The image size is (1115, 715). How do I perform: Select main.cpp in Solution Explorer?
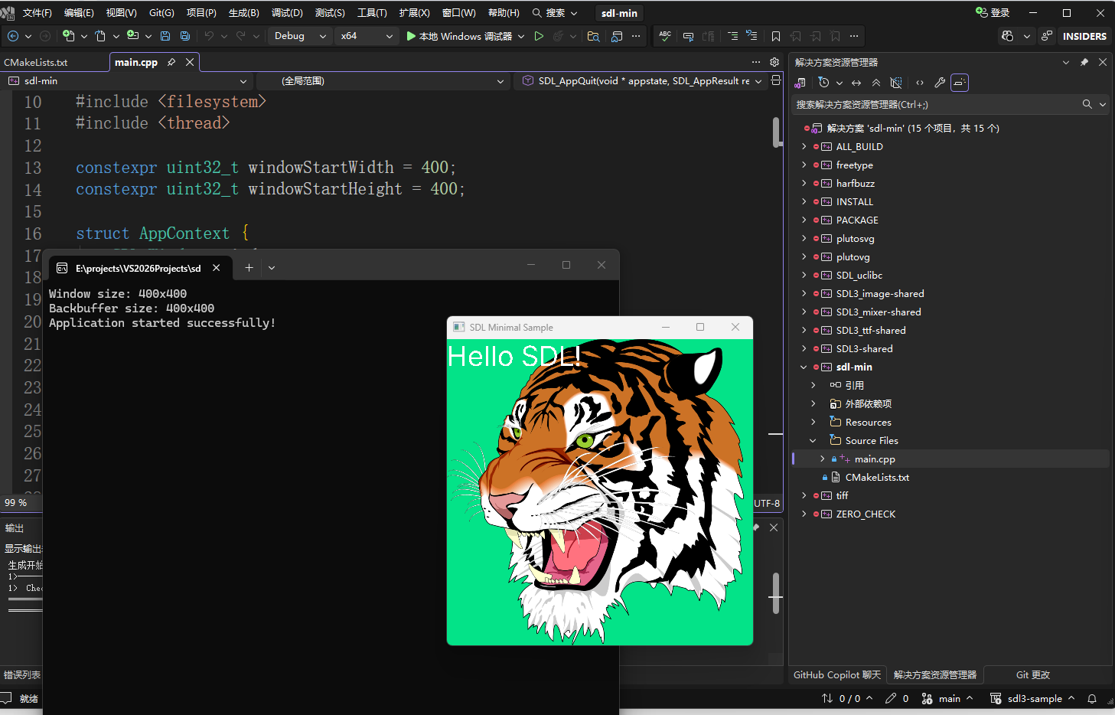pyautogui.click(x=875, y=459)
